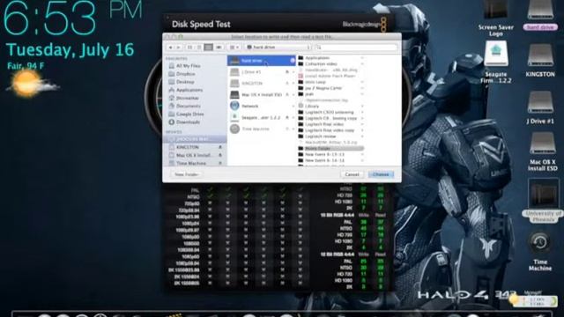
Task: Select Screen Saver Logo desktop icon
Action: (495, 18)
